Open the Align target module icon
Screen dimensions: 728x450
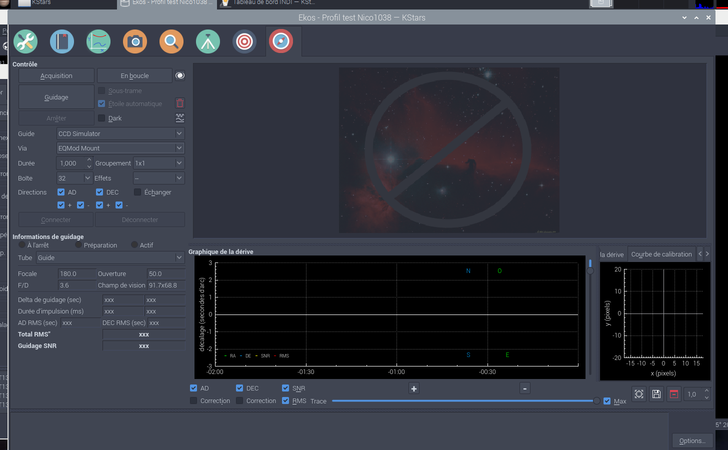pyautogui.click(x=244, y=41)
